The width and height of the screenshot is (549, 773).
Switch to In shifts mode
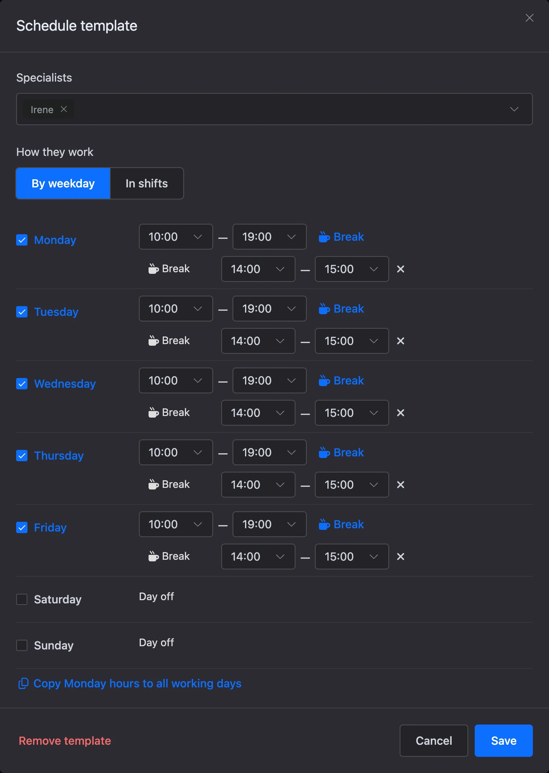(x=147, y=183)
